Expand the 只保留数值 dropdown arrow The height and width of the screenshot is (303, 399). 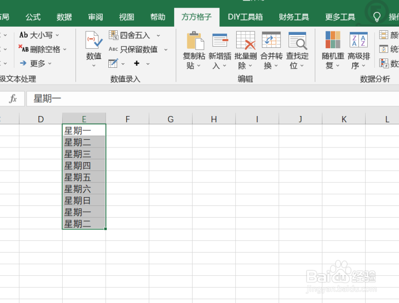coord(166,49)
